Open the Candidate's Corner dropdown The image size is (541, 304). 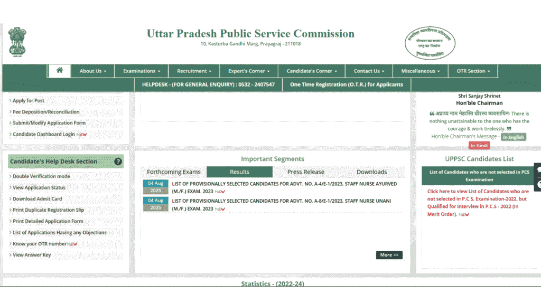click(312, 71)
